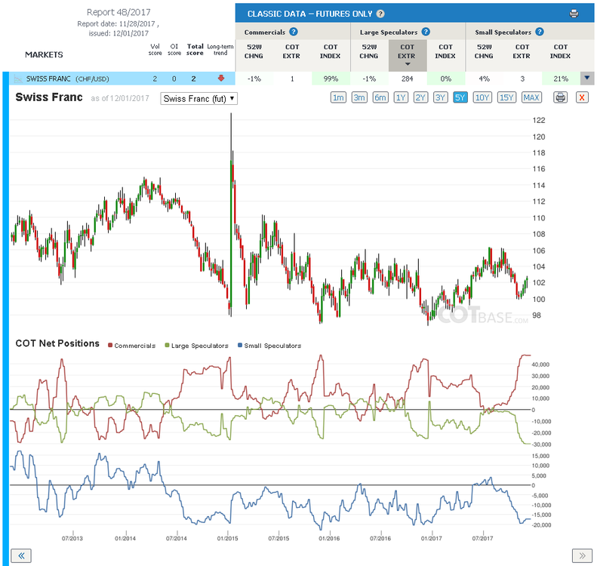Switch chart to 2Y range

[420, 97]
